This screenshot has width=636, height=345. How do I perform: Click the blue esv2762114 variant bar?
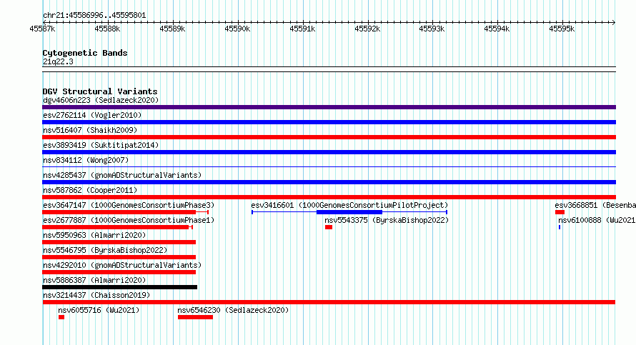tap(329, 122)
